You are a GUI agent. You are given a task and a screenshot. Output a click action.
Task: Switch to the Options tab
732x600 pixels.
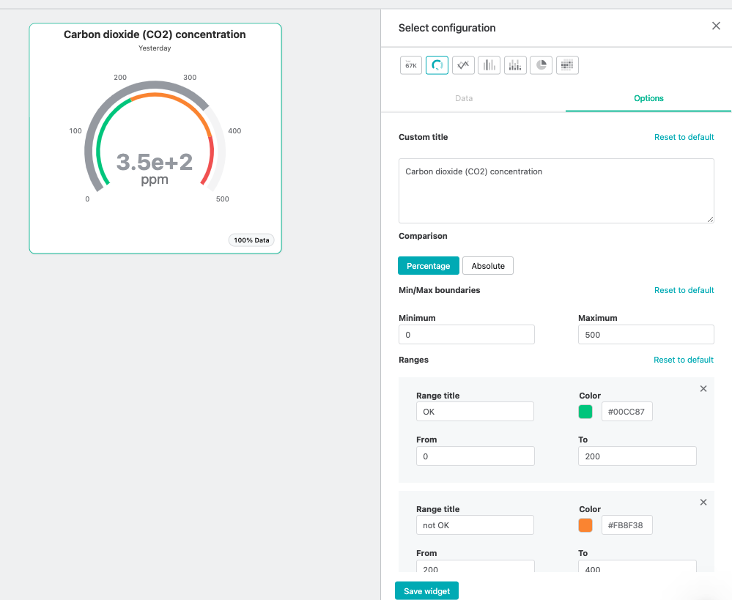click(x=648, y=98)
